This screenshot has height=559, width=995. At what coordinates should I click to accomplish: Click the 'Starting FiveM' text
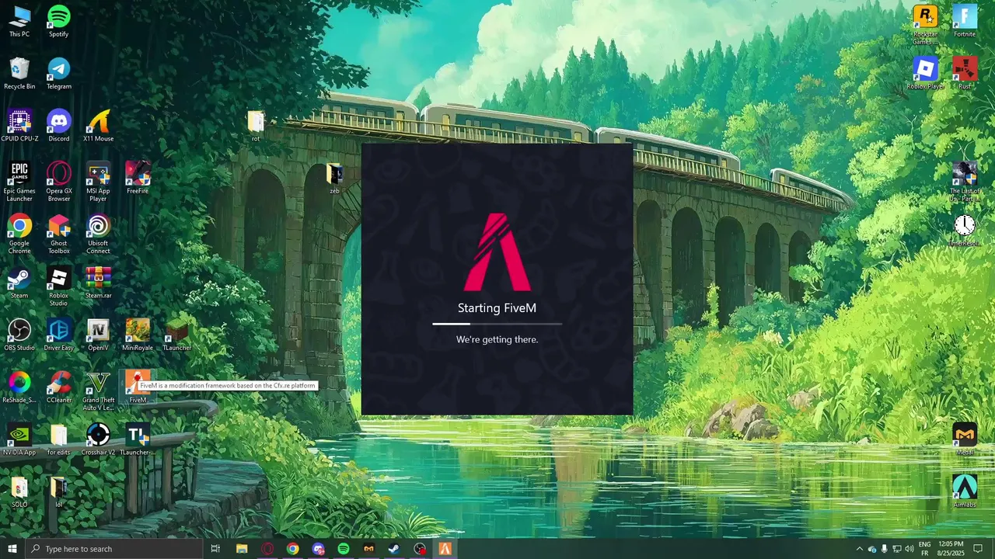point(497,308)
